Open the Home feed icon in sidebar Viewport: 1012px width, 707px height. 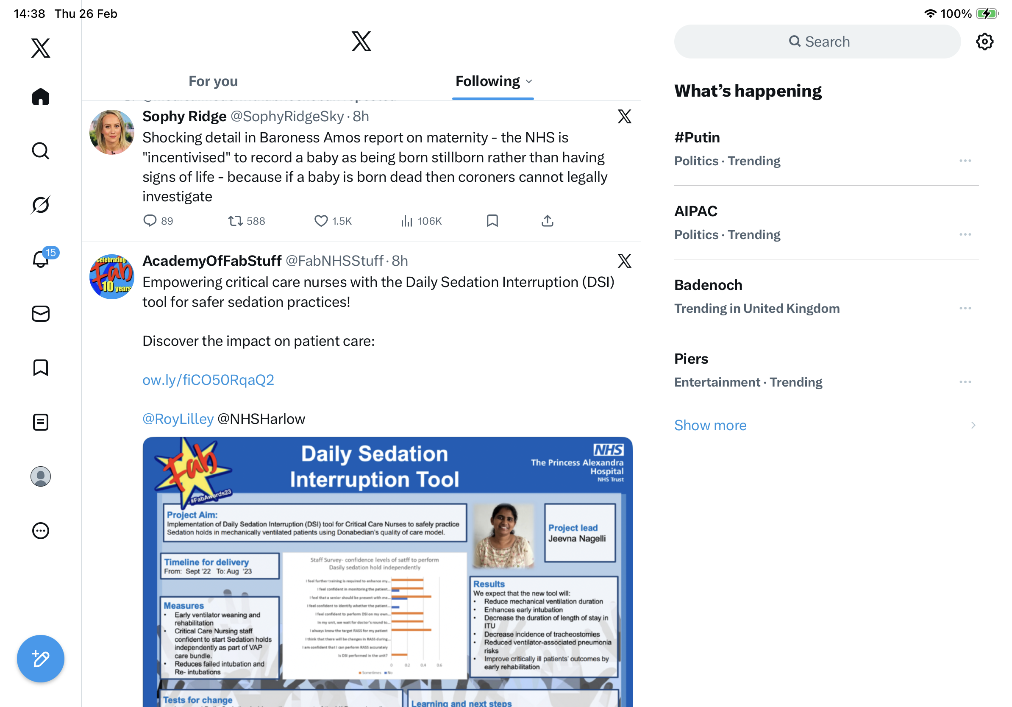point(41,97)
